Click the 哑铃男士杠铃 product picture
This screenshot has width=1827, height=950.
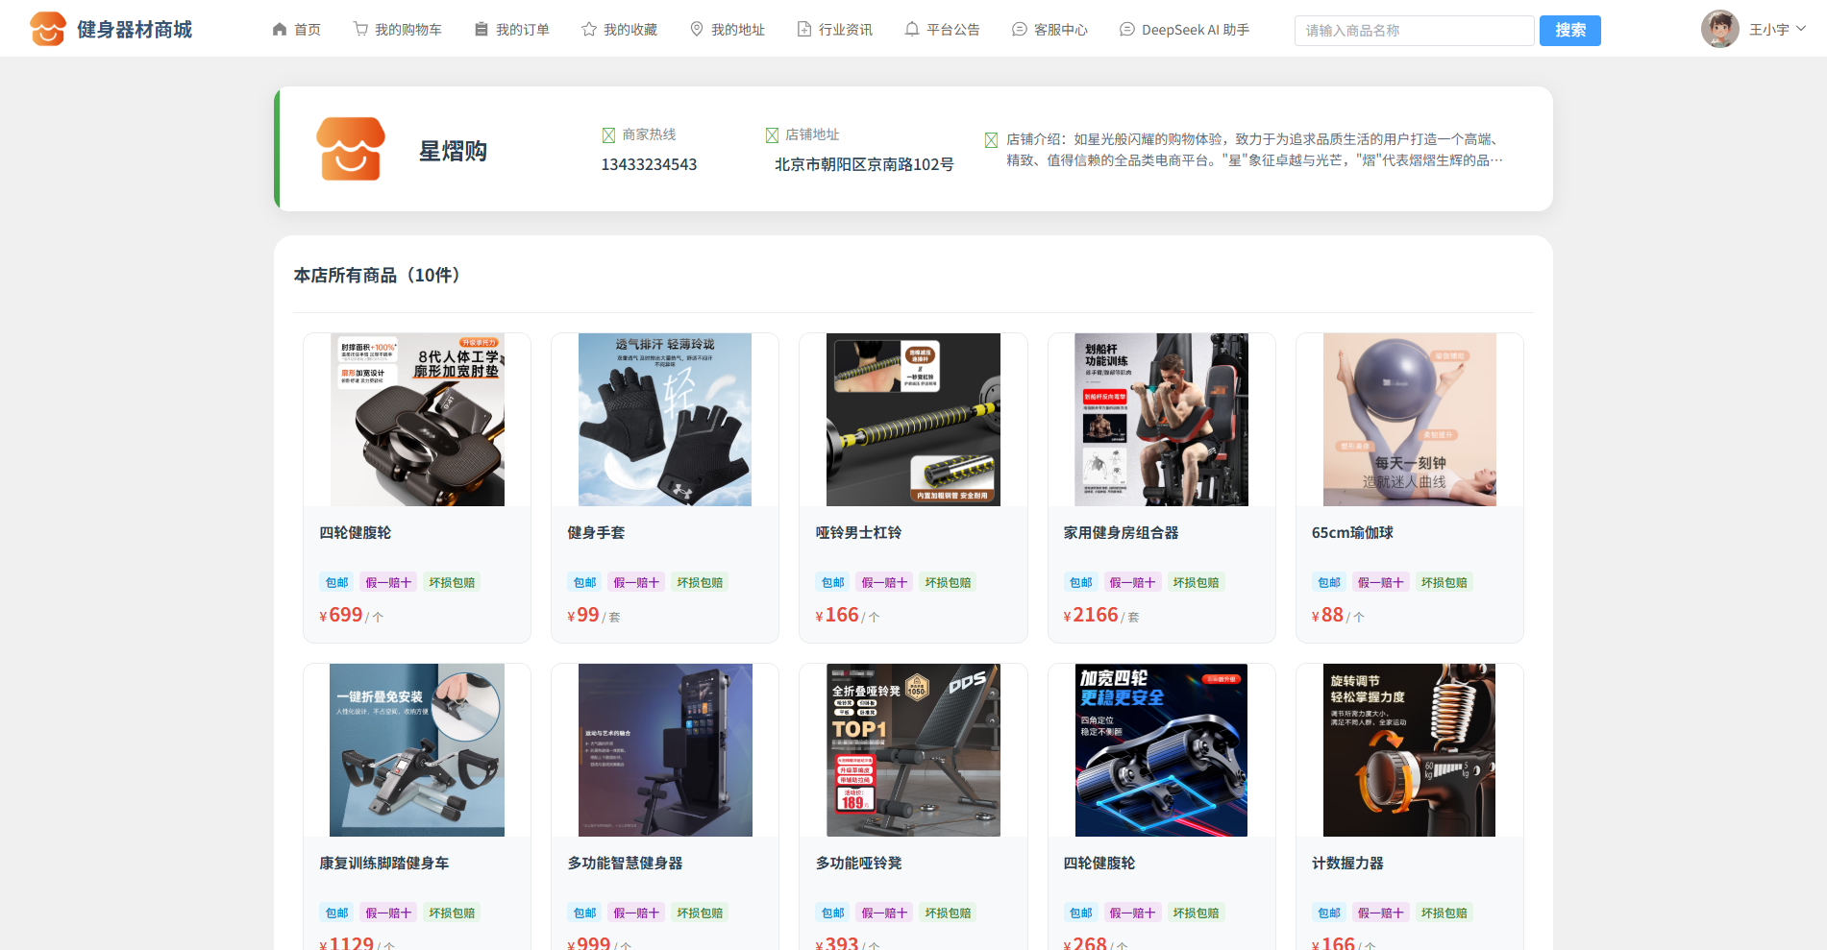pos(913,420)
